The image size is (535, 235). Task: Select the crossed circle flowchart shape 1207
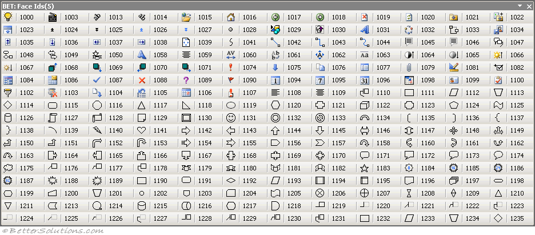point(365,193)
